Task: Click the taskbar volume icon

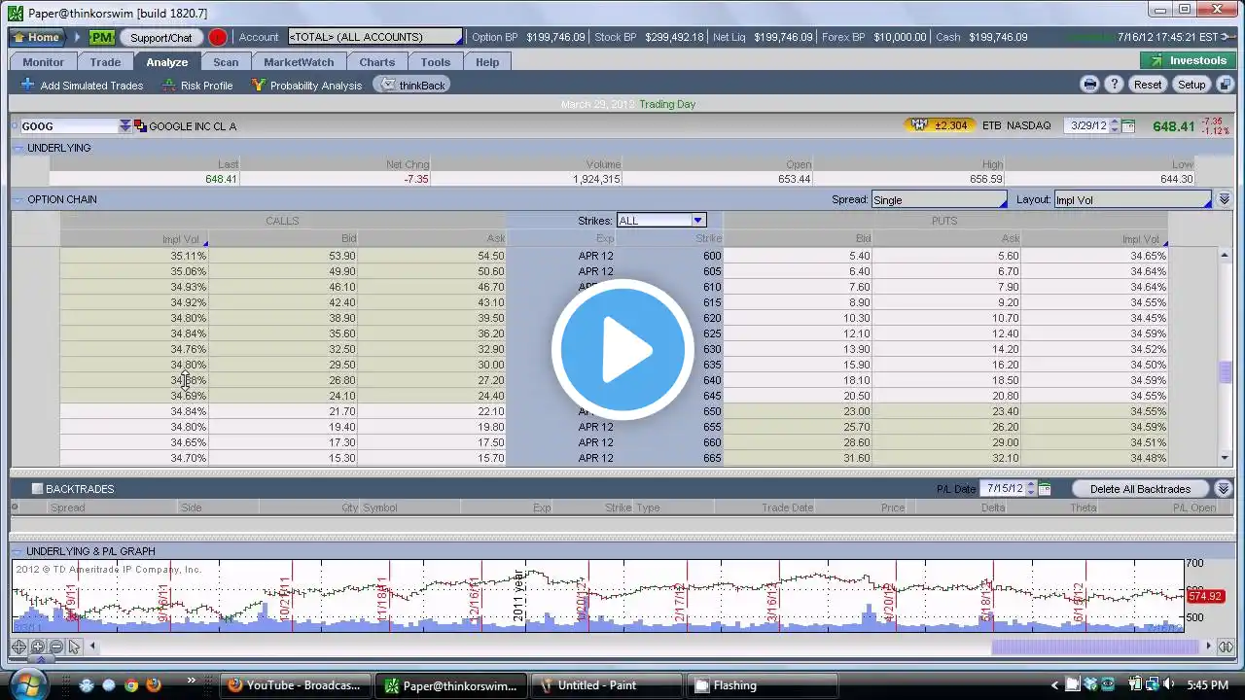Action: click(x=1168, y=685)
